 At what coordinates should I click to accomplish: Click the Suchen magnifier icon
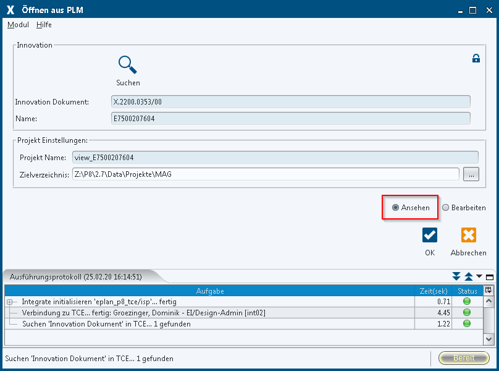[128, 64]
